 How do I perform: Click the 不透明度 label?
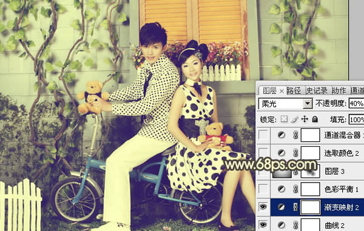[x=331, y=104]
